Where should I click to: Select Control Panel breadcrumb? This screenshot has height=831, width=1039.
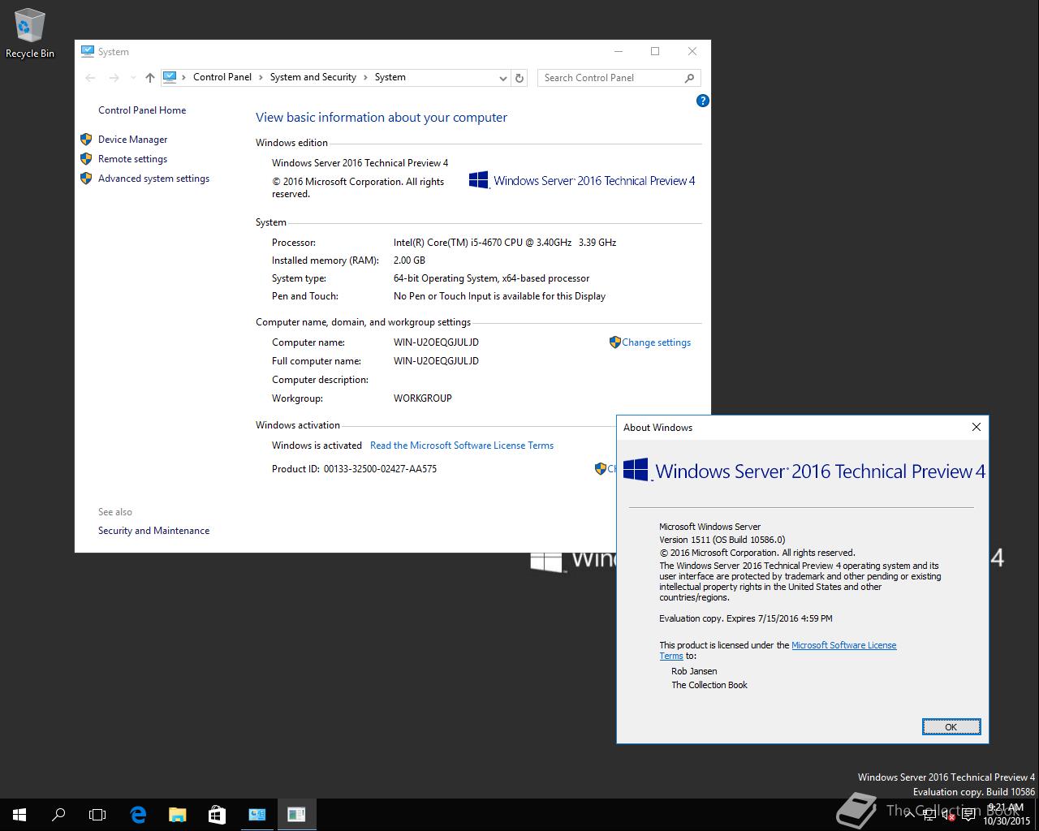(222, 77)
